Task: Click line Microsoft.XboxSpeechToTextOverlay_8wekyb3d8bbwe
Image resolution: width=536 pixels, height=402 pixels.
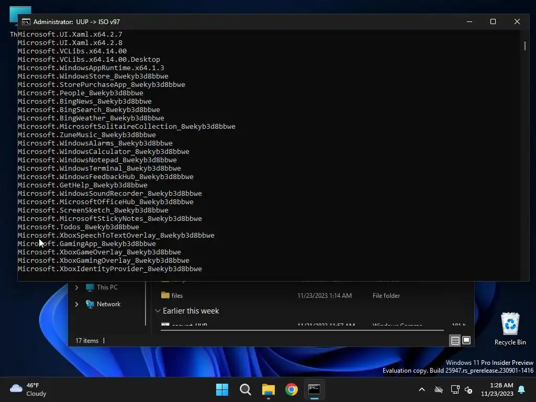Action: click(x=116, y=235)
